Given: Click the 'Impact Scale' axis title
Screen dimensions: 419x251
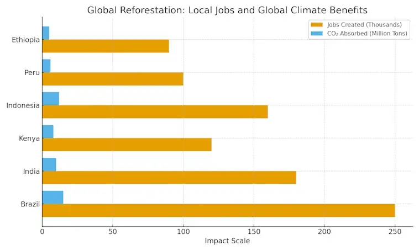Looking at the screenshot, I should tap(227, 241).
